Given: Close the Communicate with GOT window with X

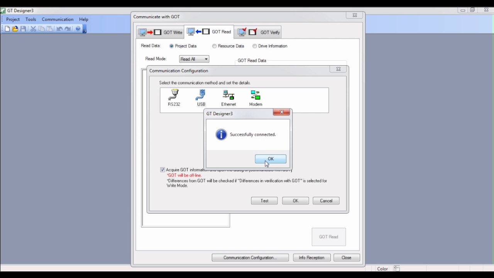Looking at the screenshot, I should 355,15.
